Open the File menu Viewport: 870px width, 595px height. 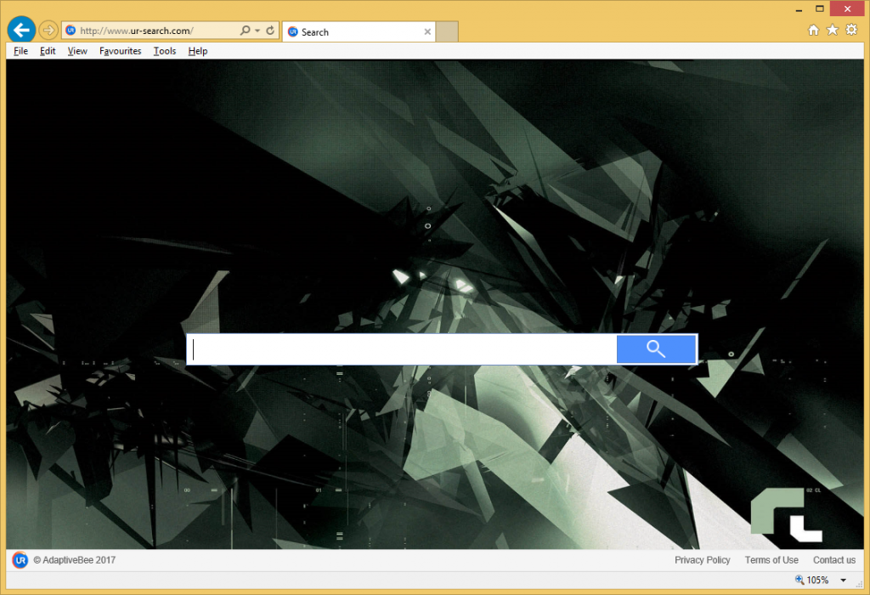pos(20,51)
